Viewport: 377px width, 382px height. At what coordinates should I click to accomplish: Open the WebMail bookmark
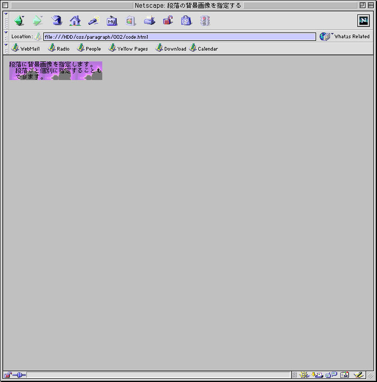click(x=26, y=48)
